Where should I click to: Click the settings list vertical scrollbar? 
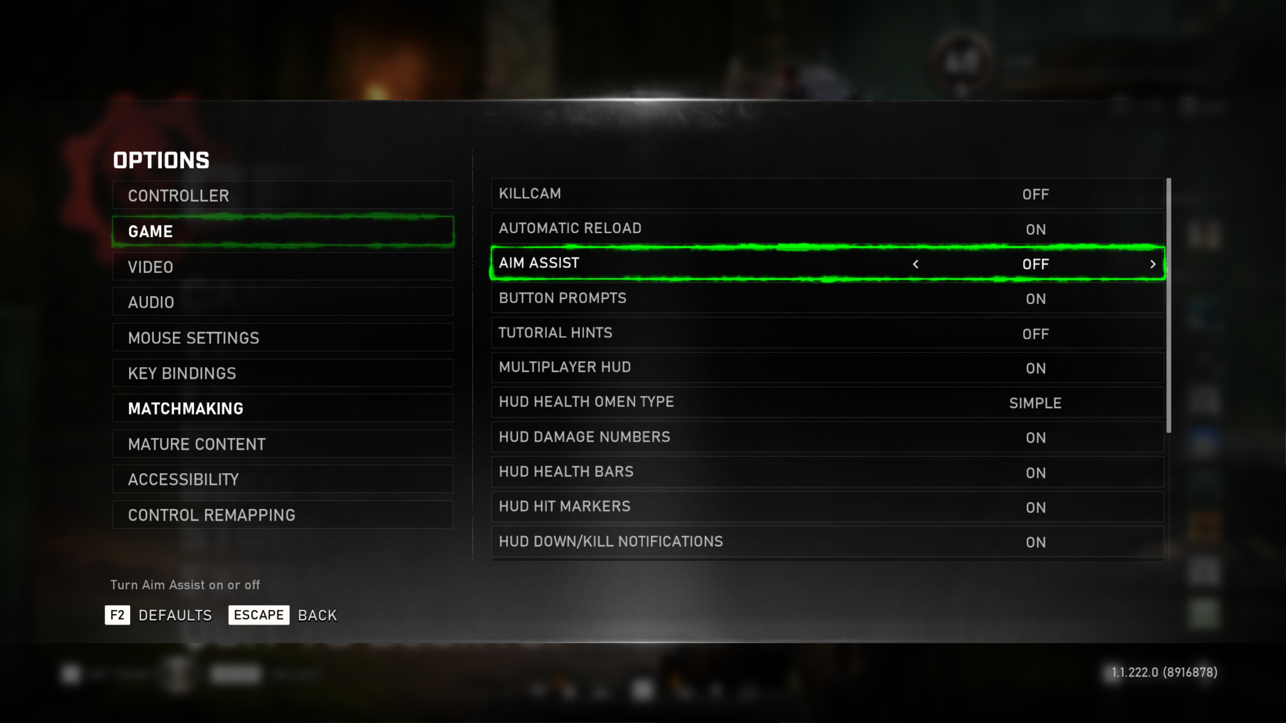click(1169, 305)
